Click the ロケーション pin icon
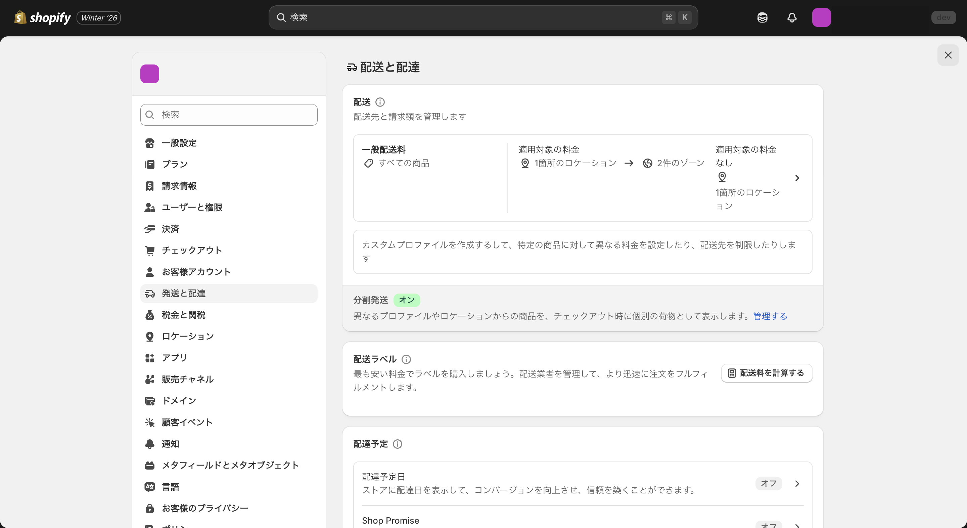The image size is (967, 528). pos(150,336)
